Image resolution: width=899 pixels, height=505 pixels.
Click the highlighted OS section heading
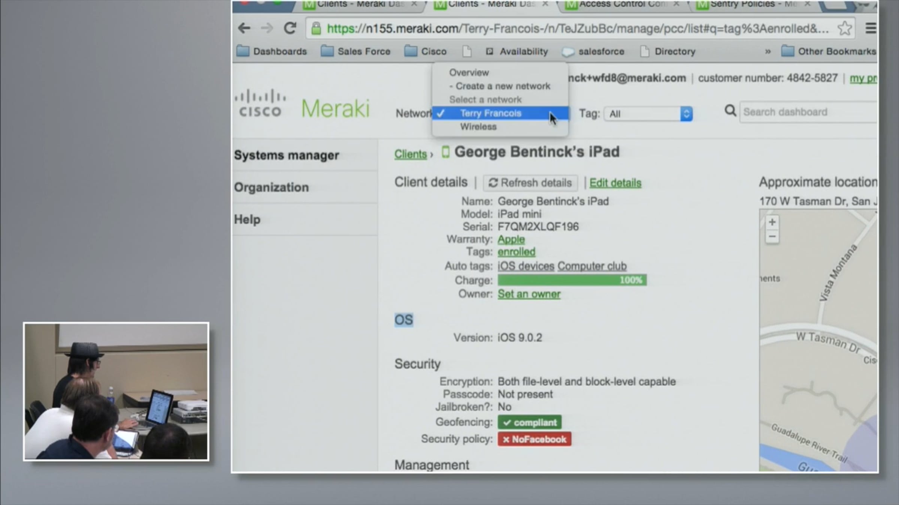click(403, 320)
